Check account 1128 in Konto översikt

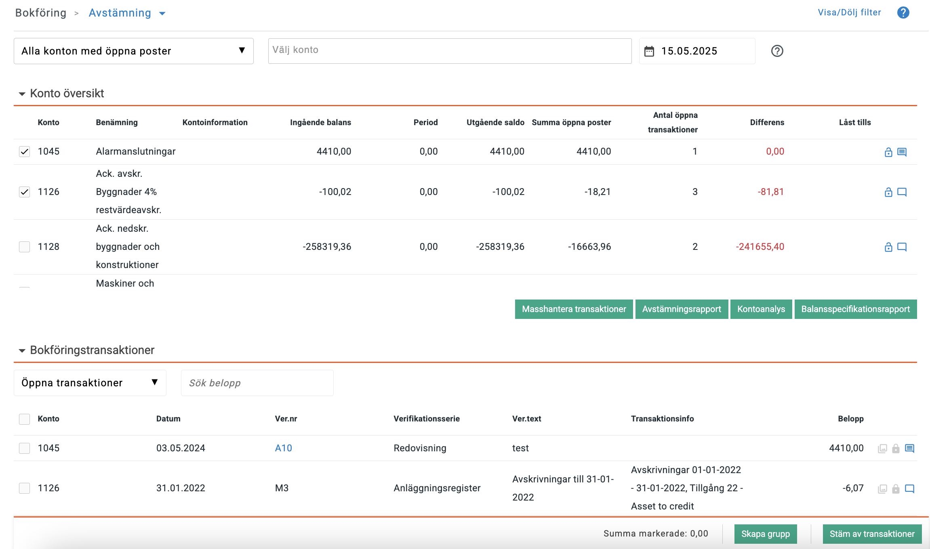point(25,247)
